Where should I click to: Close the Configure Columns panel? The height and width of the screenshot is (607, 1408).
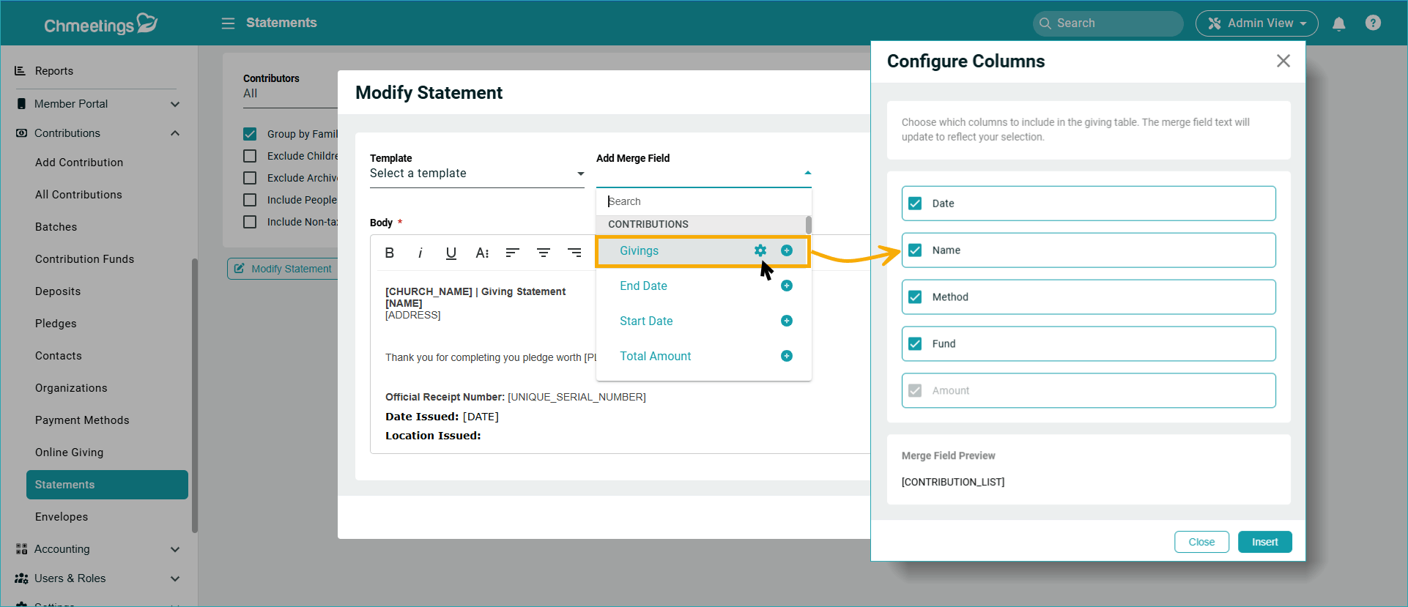click(x=1283, y=61)
